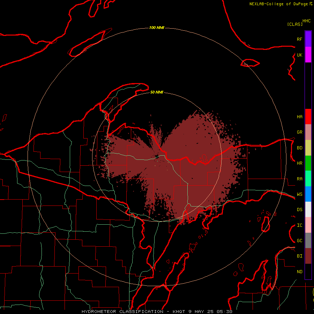Click the radar site center point
This screenshot has height=314, width=314.
[157, 157]
